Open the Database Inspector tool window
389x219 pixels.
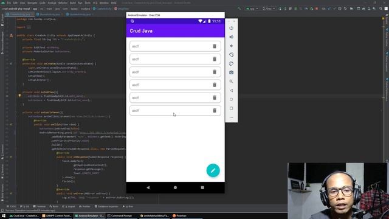point(106,206)
